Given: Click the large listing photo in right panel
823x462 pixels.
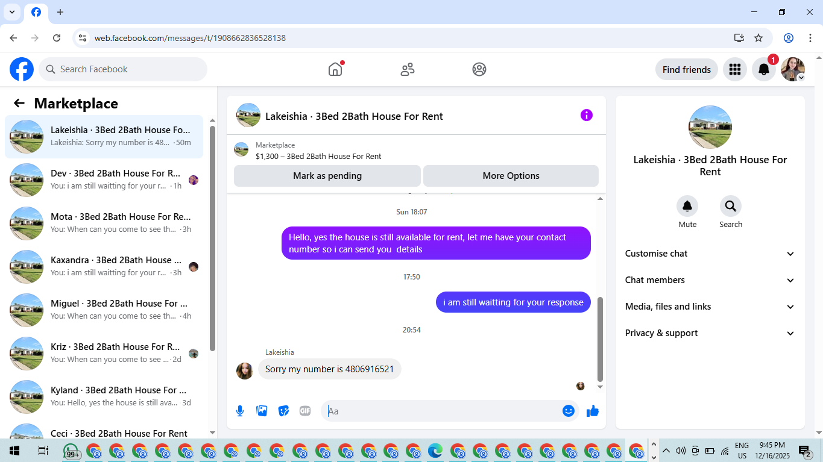Looking at the screenshot, I should click(x=710, y=127).
